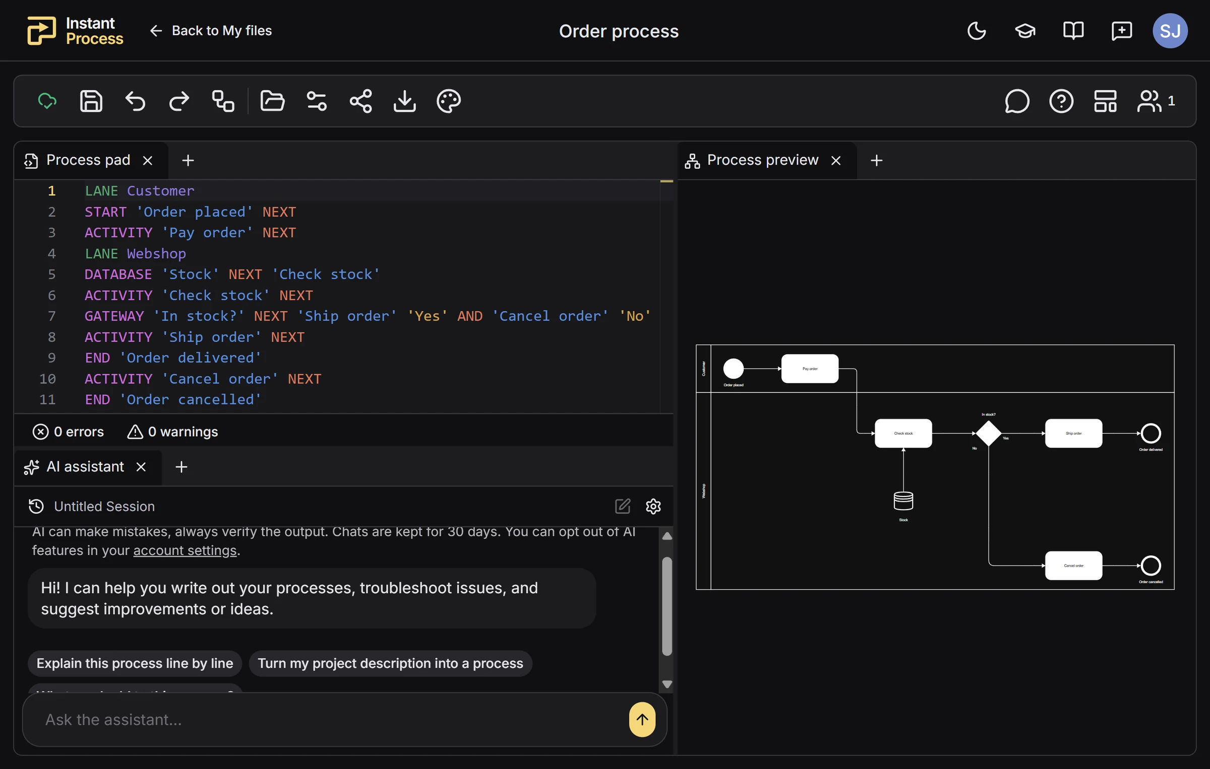Select the AI assistant tab
This screenshot has width=1210, height=769.
tap(85, 467)
